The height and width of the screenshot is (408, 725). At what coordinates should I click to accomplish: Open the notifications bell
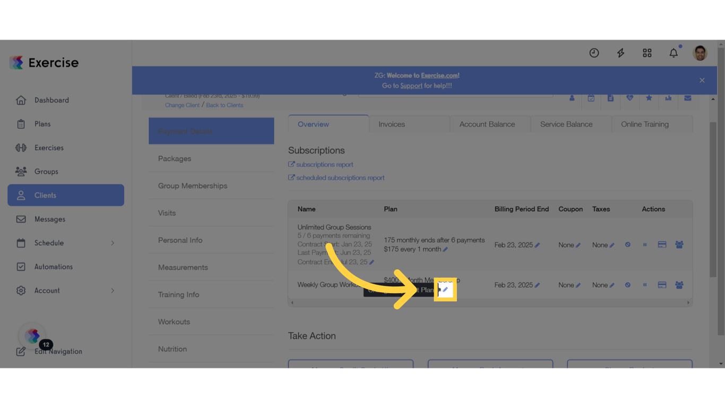673,53
